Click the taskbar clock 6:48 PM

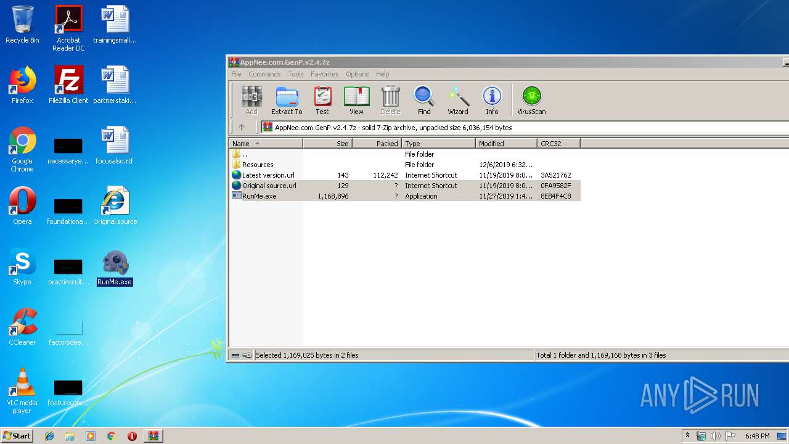click(757, 436)
